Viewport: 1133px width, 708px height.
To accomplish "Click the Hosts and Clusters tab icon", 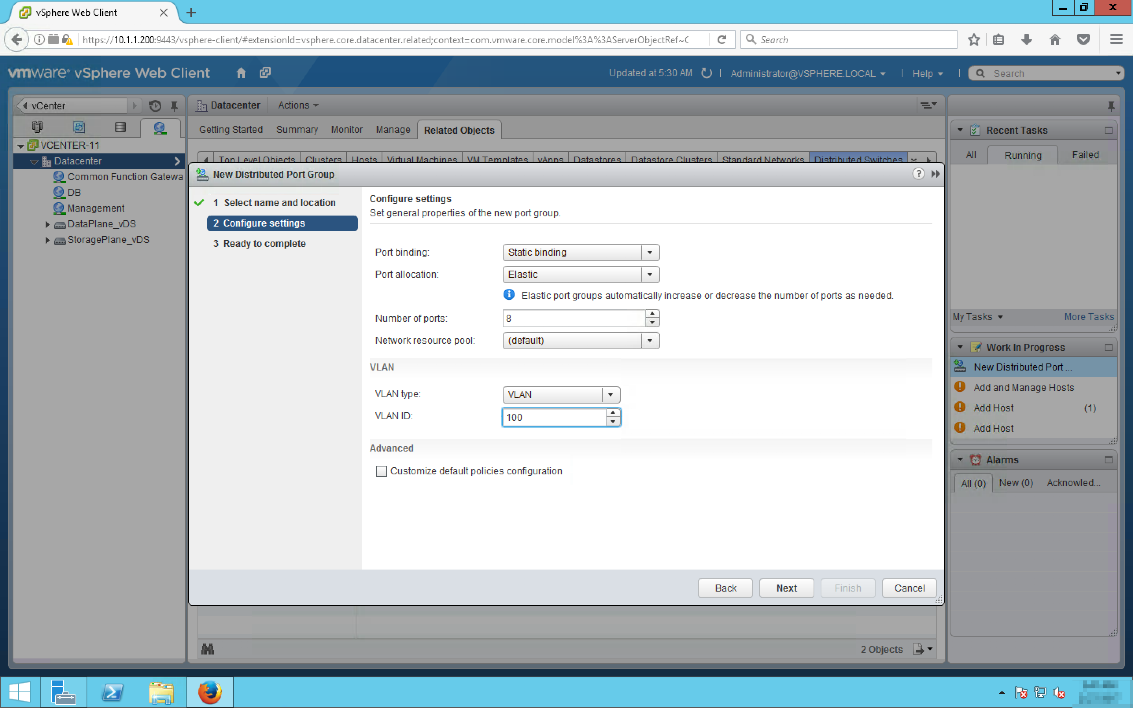I will (37, 127).
